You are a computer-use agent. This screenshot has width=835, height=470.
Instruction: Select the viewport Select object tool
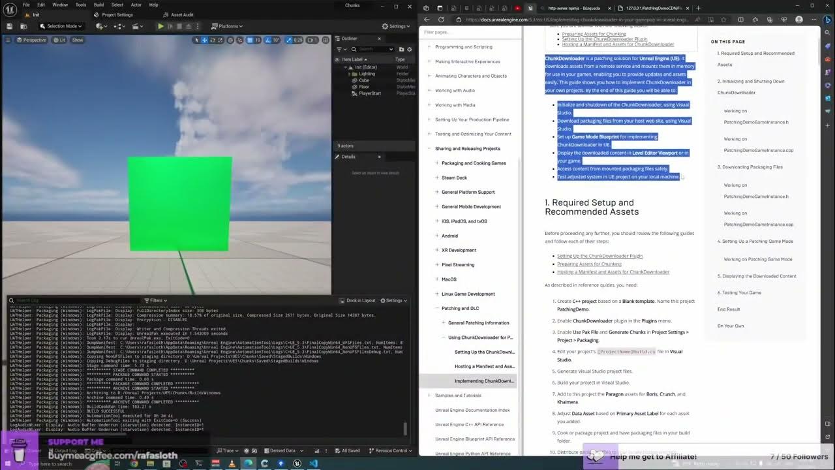point(196,40)
